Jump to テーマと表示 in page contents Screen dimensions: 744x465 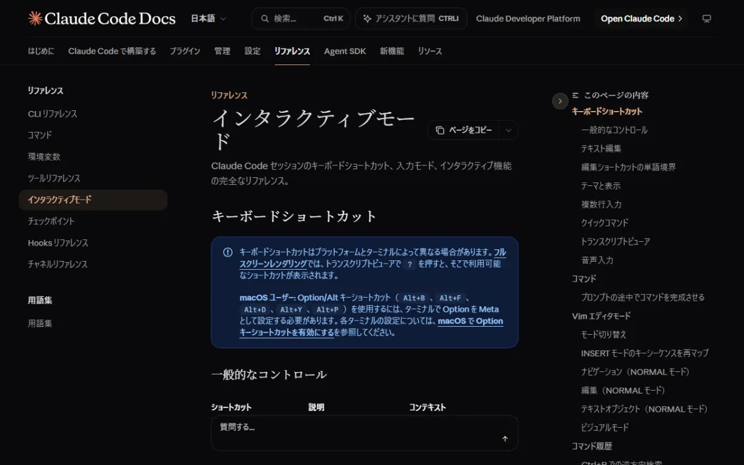pos(600,186)
